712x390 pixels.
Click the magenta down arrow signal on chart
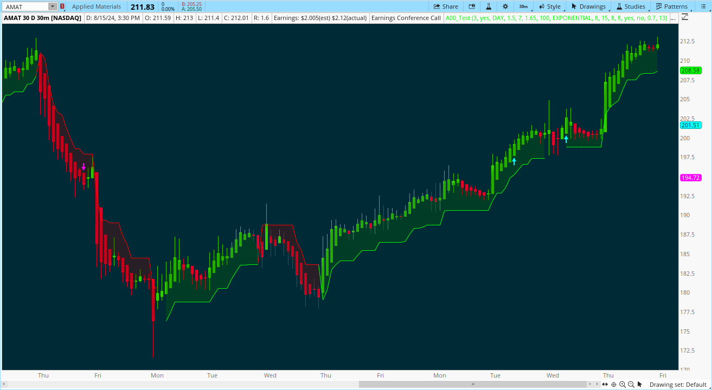pos(84,166)
